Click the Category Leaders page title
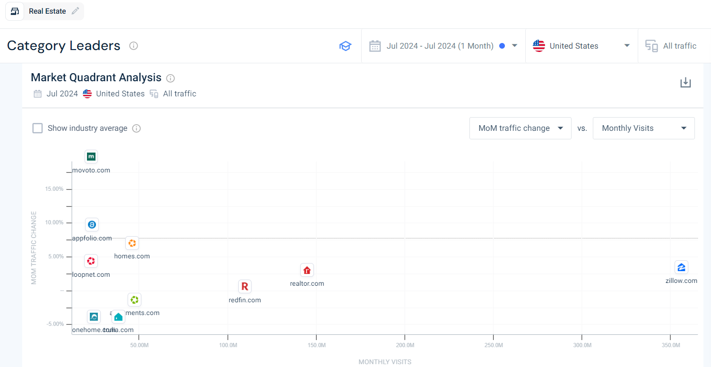The height and width of the screenshot is (367, 711). tap(64, 46)
